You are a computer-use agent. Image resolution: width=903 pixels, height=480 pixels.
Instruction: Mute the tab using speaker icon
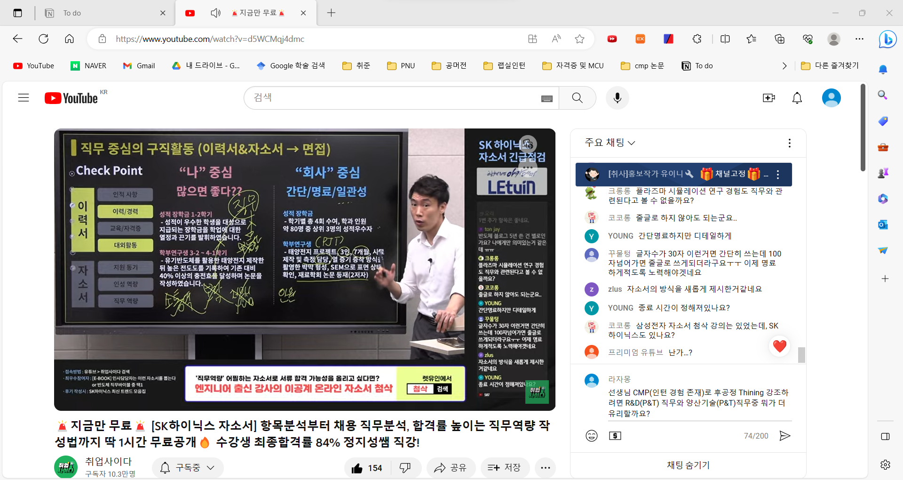point(215,13)
